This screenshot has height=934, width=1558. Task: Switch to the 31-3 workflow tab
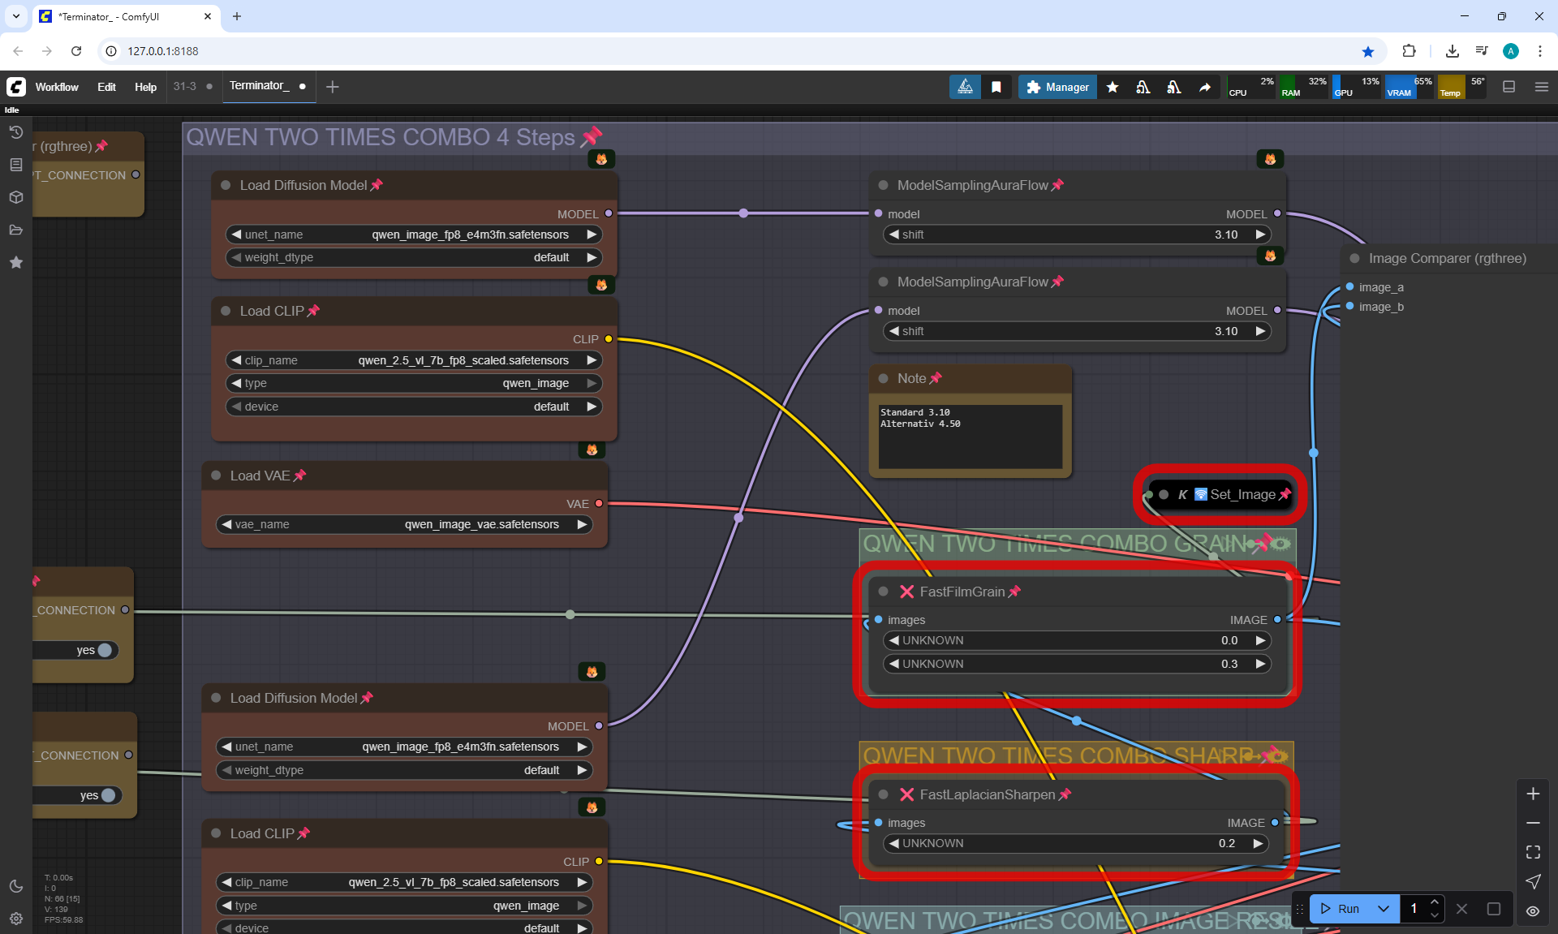tap(185, 86)
